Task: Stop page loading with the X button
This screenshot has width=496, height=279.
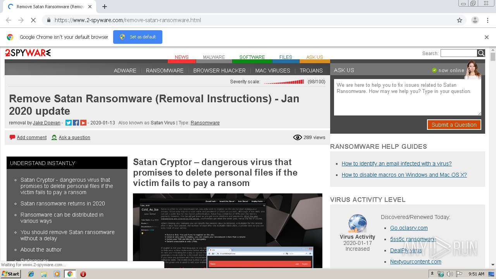Action: tap(33, 20)
